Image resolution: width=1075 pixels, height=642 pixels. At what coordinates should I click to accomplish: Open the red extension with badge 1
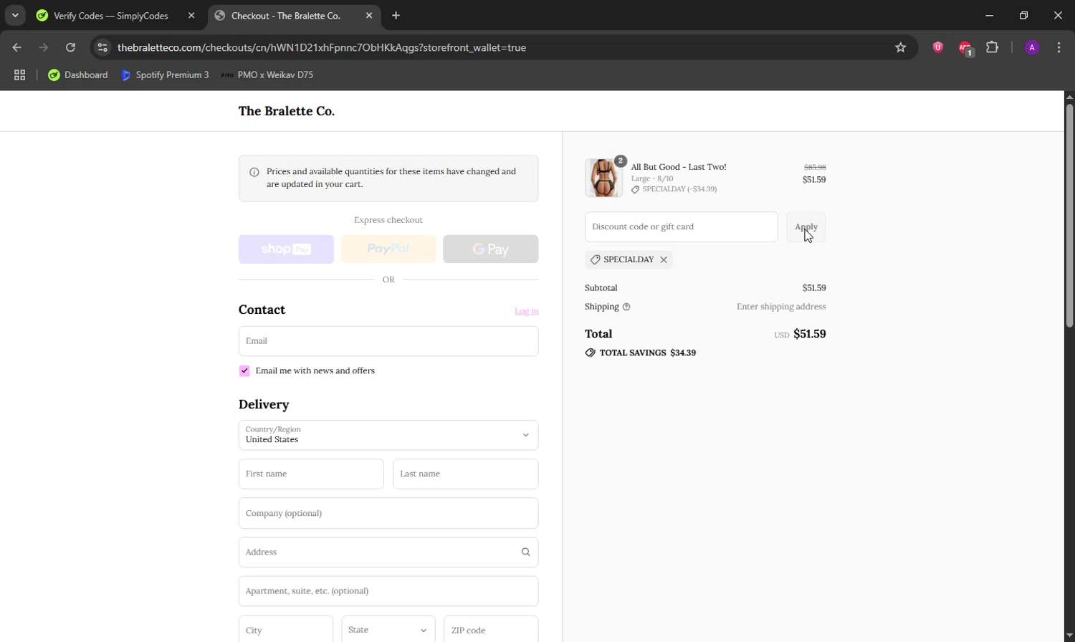point(965,48)
